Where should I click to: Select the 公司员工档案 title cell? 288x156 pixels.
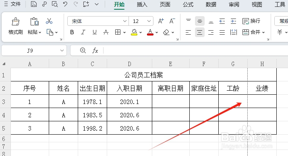click(144, 75)
